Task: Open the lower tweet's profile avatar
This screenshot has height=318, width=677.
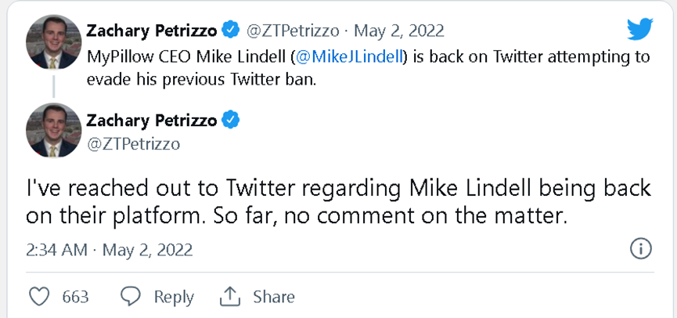Action: click(x=54, y=130)
